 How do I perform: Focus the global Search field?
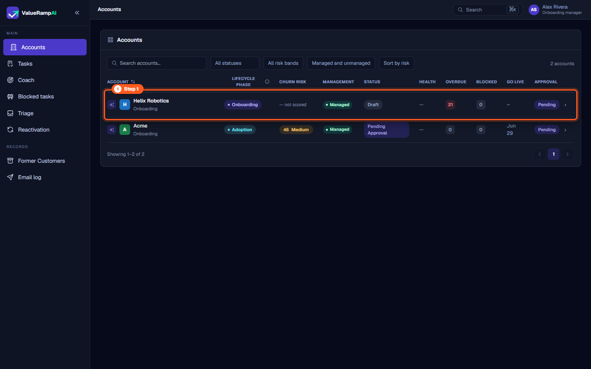coord(488,10)
